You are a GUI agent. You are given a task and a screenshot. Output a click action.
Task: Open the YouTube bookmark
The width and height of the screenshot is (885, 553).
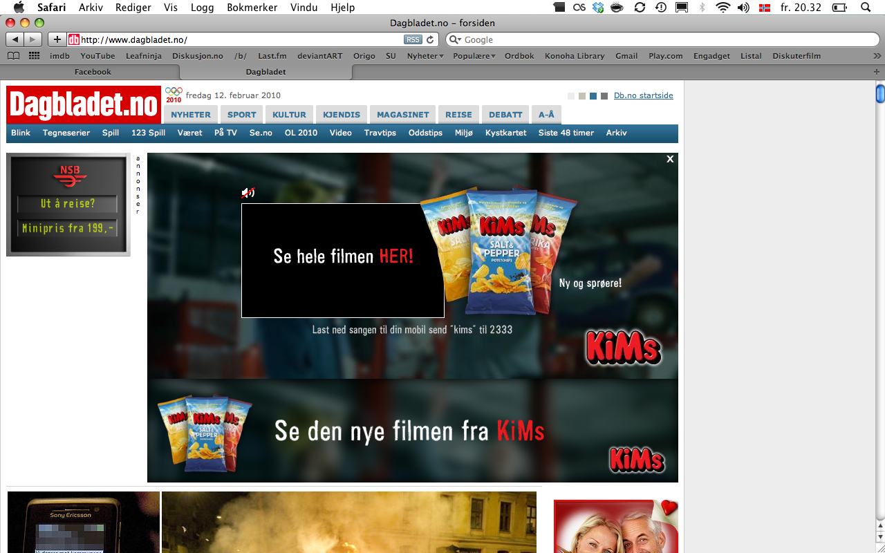97,56
